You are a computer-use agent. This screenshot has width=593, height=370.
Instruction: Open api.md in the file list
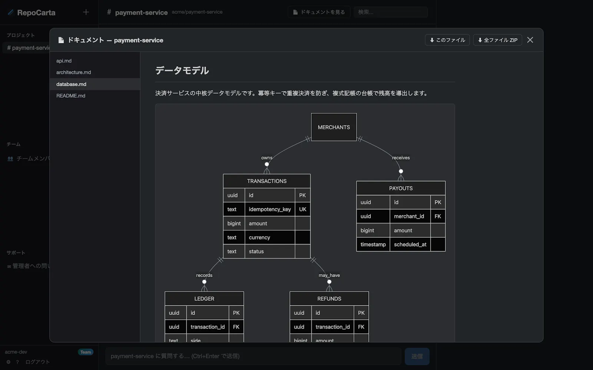(95, 61)
